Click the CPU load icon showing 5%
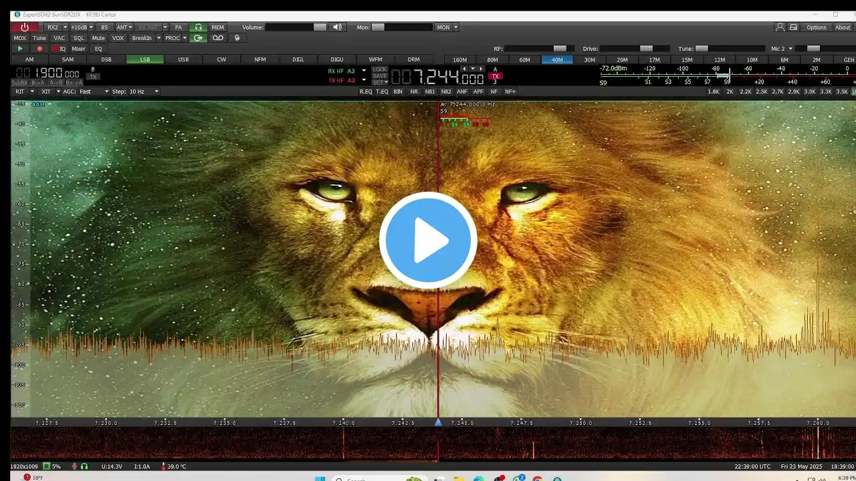Viewport: 856px width, 481px height. click(47, 466)
